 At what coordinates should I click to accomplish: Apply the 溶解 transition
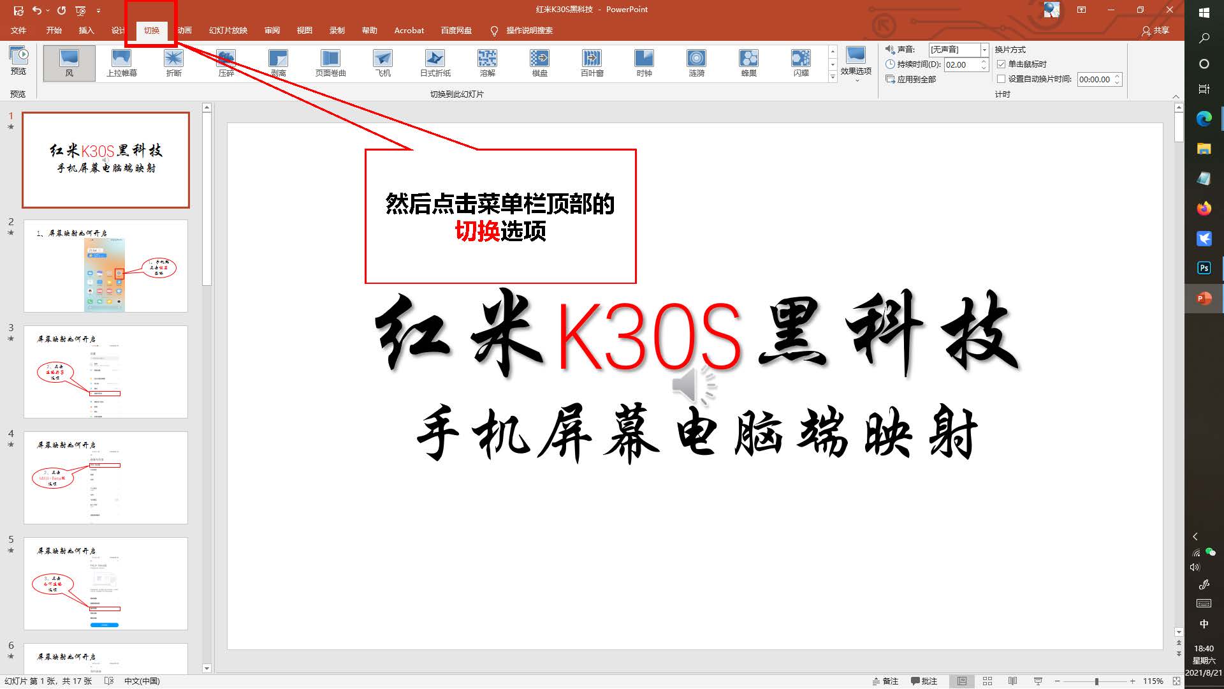[487, 63]
